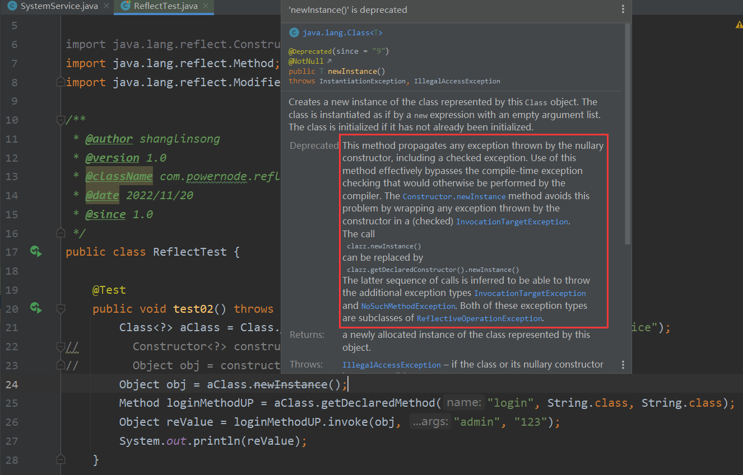The image size is (743, 475).
Task: Click the clazz.getDeclaredConstructor().newInstance() sample
Action: [433, 270]
